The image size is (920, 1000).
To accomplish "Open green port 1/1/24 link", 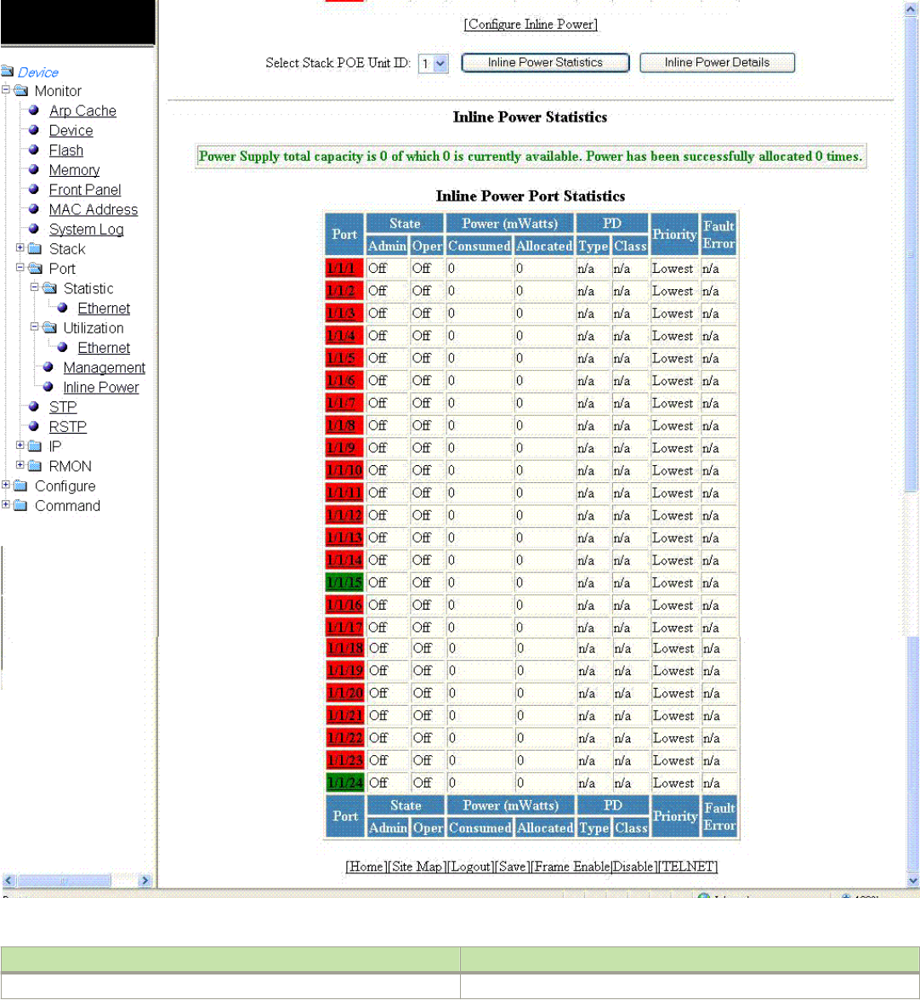I will [345, 783].
